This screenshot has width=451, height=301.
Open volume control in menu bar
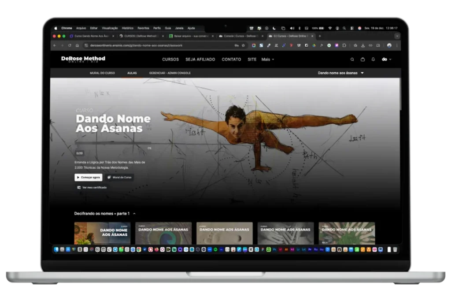pyautogui.click(x=292, y=28)
